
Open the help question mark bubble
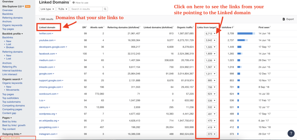coord(291,133)
